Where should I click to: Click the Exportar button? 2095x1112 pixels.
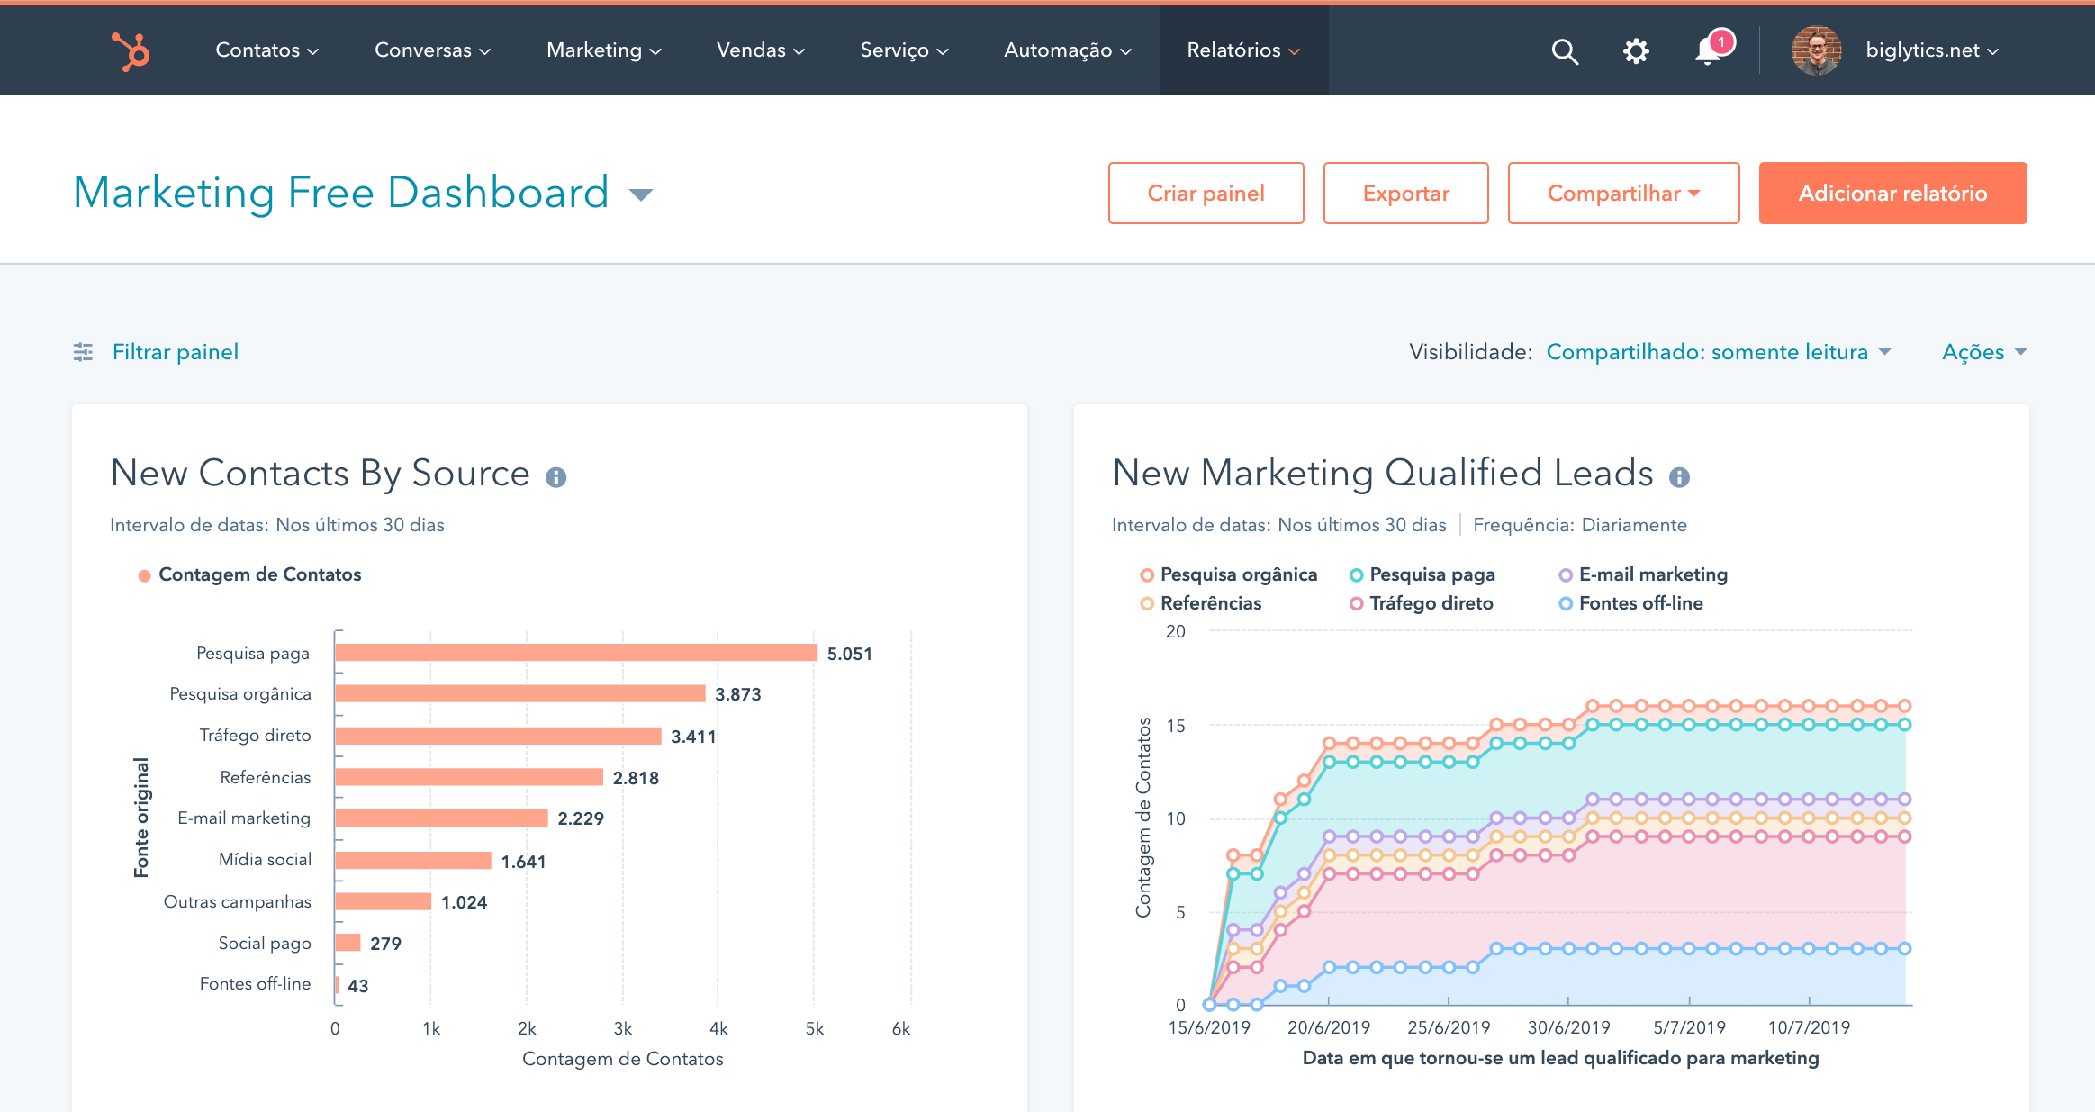[x=1405, y=193]
